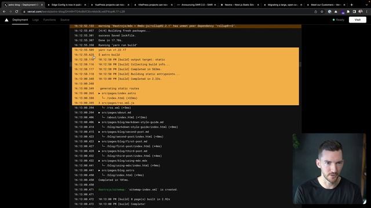Click the '$ astro build' log line
Image resolution: width=371 pixels, height=208 pixels.
[185, 55]
